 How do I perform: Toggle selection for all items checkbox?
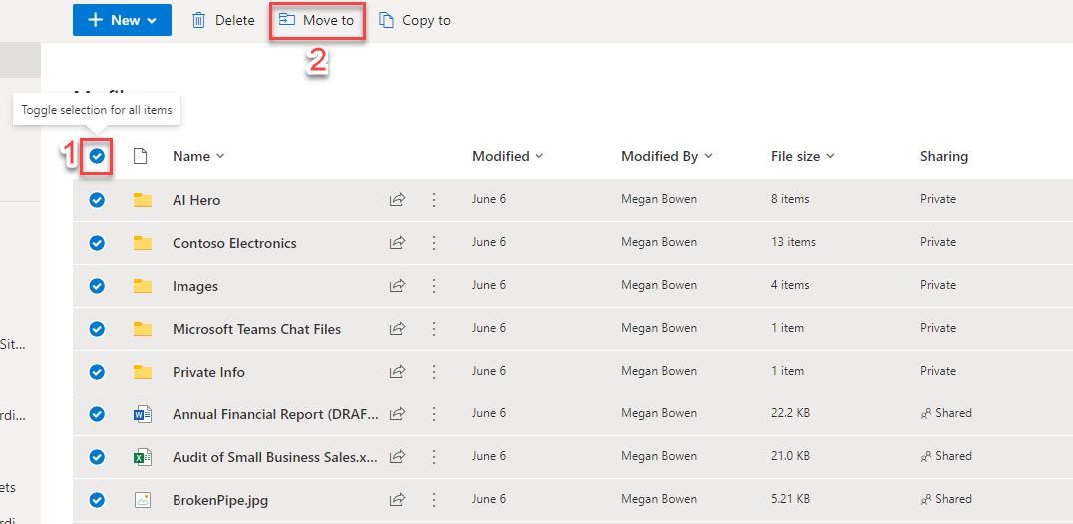(x=97, y=157)
